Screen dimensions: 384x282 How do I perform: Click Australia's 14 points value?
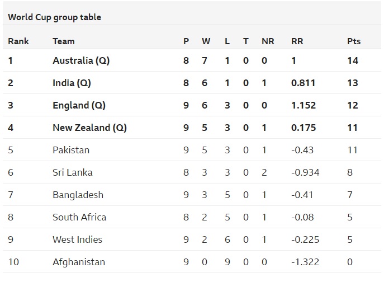tap(353, 60)
